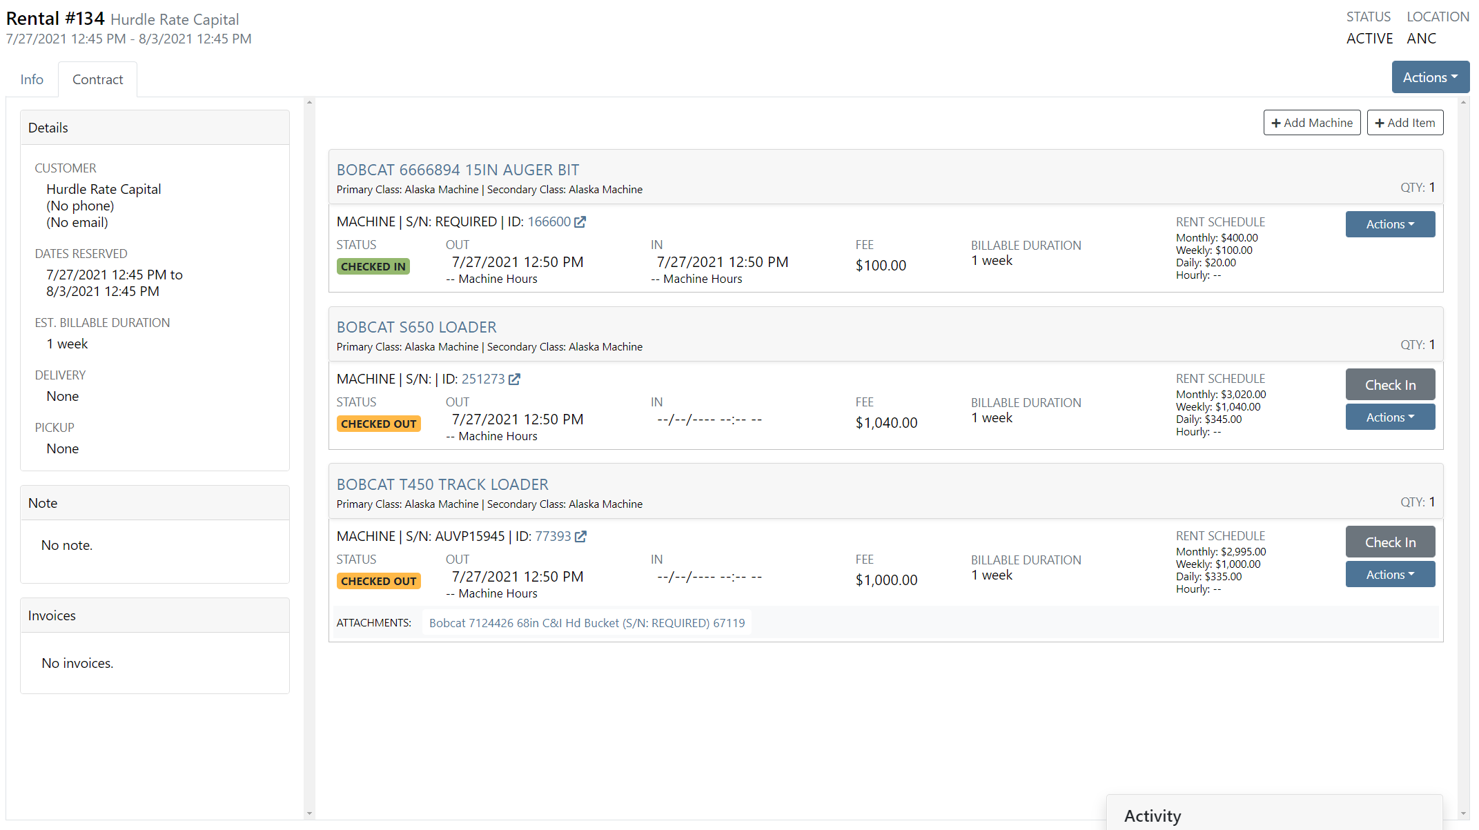
Task: Click the Add Machine button
Action: pyautogui.click(x=1312, y=123)
